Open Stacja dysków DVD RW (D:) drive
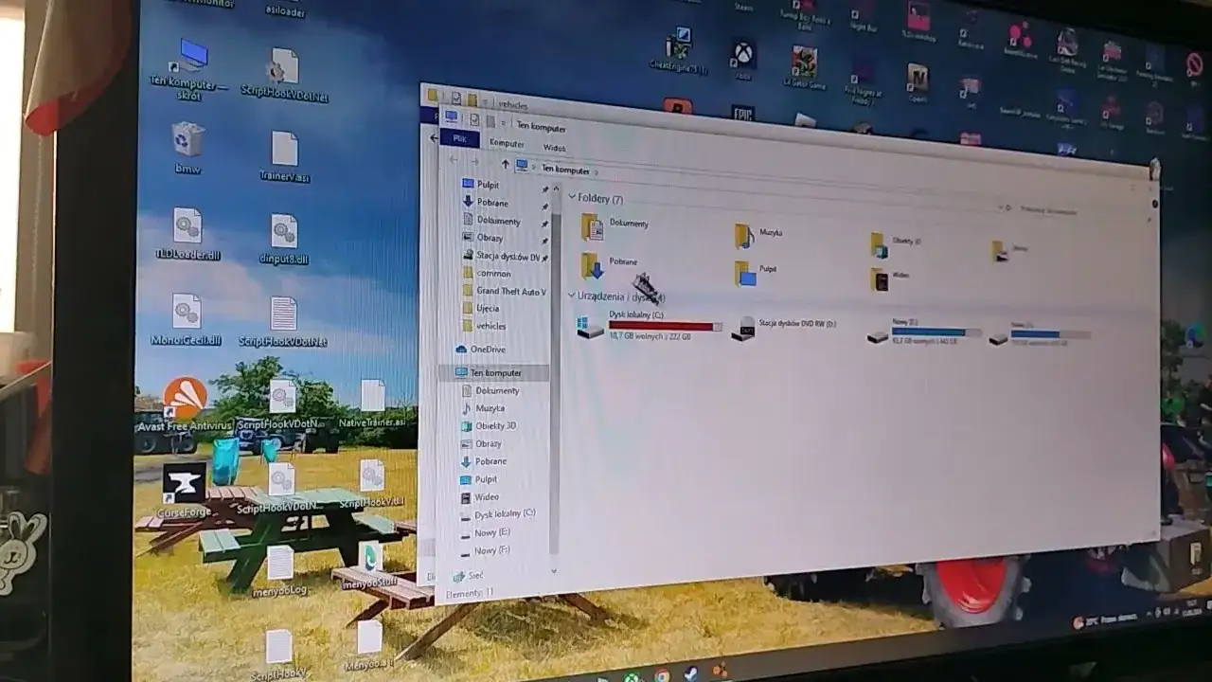The height and width of the screenshot is (682, 1212). 744,328
